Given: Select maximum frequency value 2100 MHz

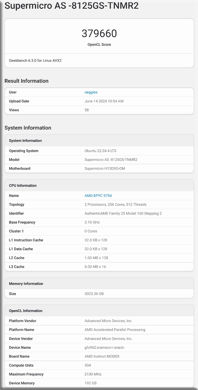Looking at the screenshot, I should [93, 374].
